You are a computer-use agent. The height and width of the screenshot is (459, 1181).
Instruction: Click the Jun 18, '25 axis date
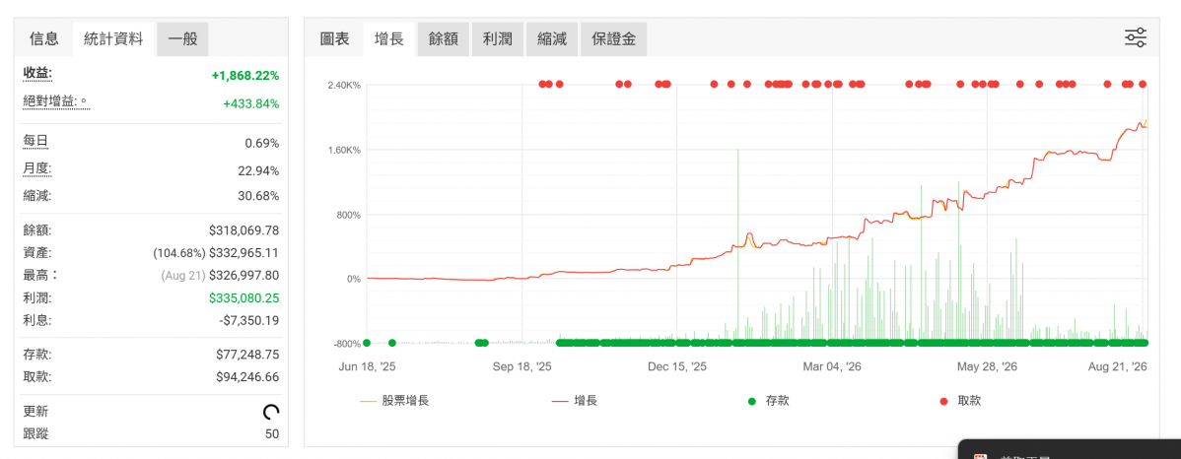point(368,367)
